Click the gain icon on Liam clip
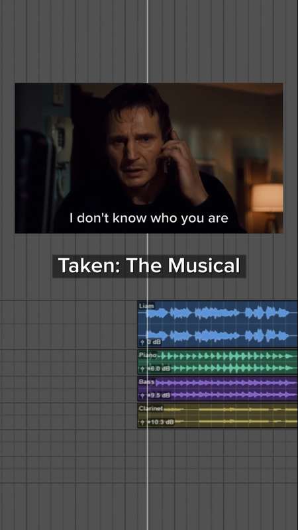The width and height of the screenshot is (298, 530). click(x=142, y=343)
